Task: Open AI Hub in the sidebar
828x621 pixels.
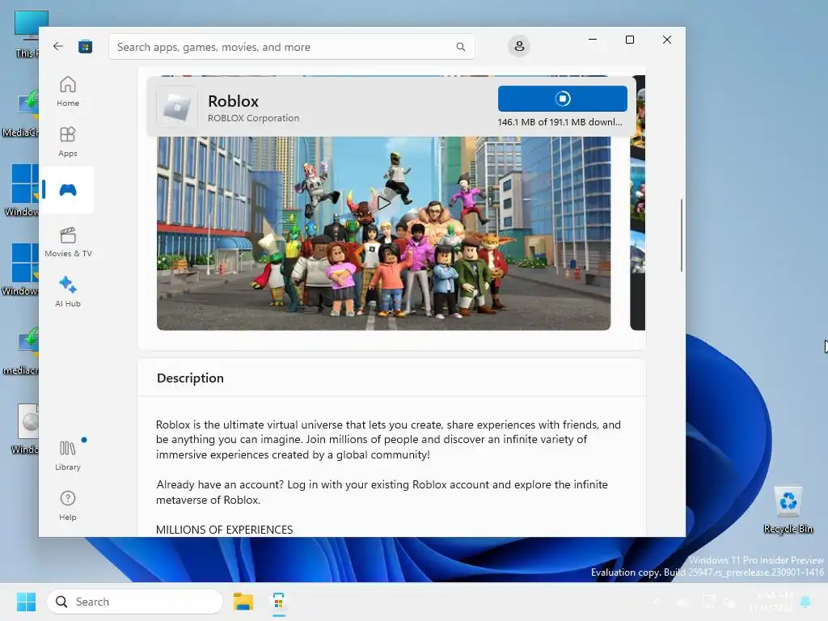Action: [x=68, y=291]
